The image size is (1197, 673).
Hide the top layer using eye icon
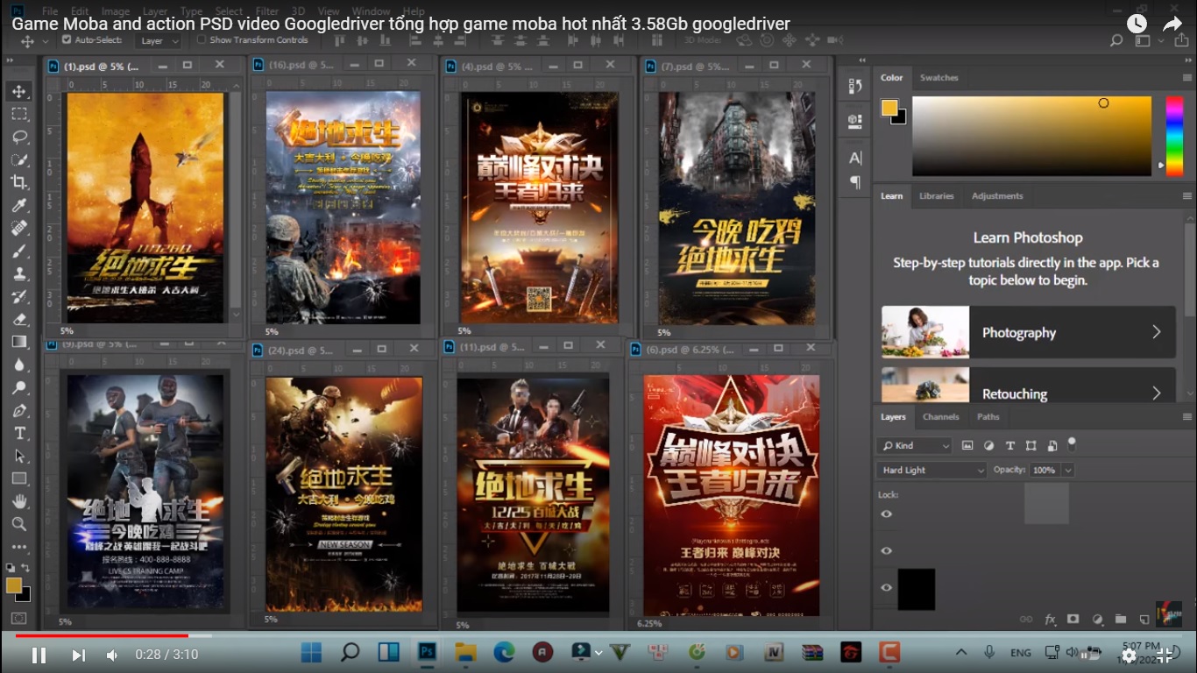tap(887, 514)
